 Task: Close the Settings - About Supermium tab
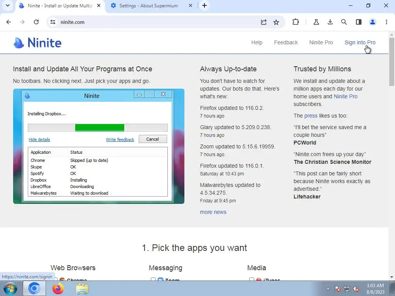coord(191,5)
